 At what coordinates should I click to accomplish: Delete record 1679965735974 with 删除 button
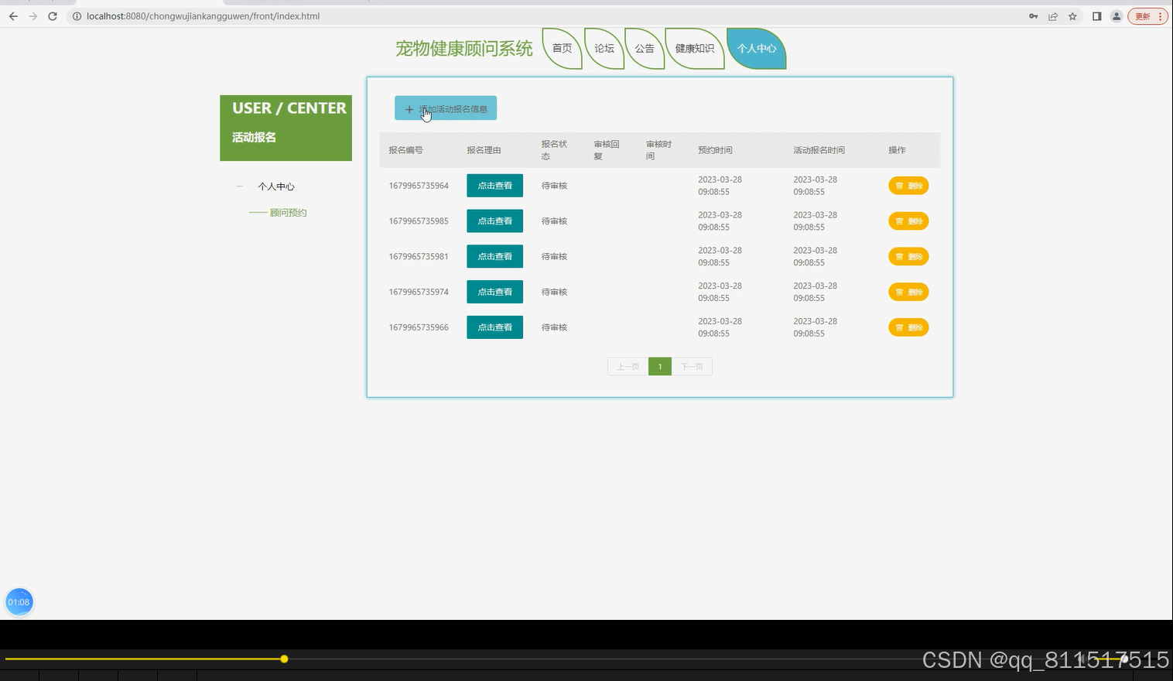pos(908,292)
